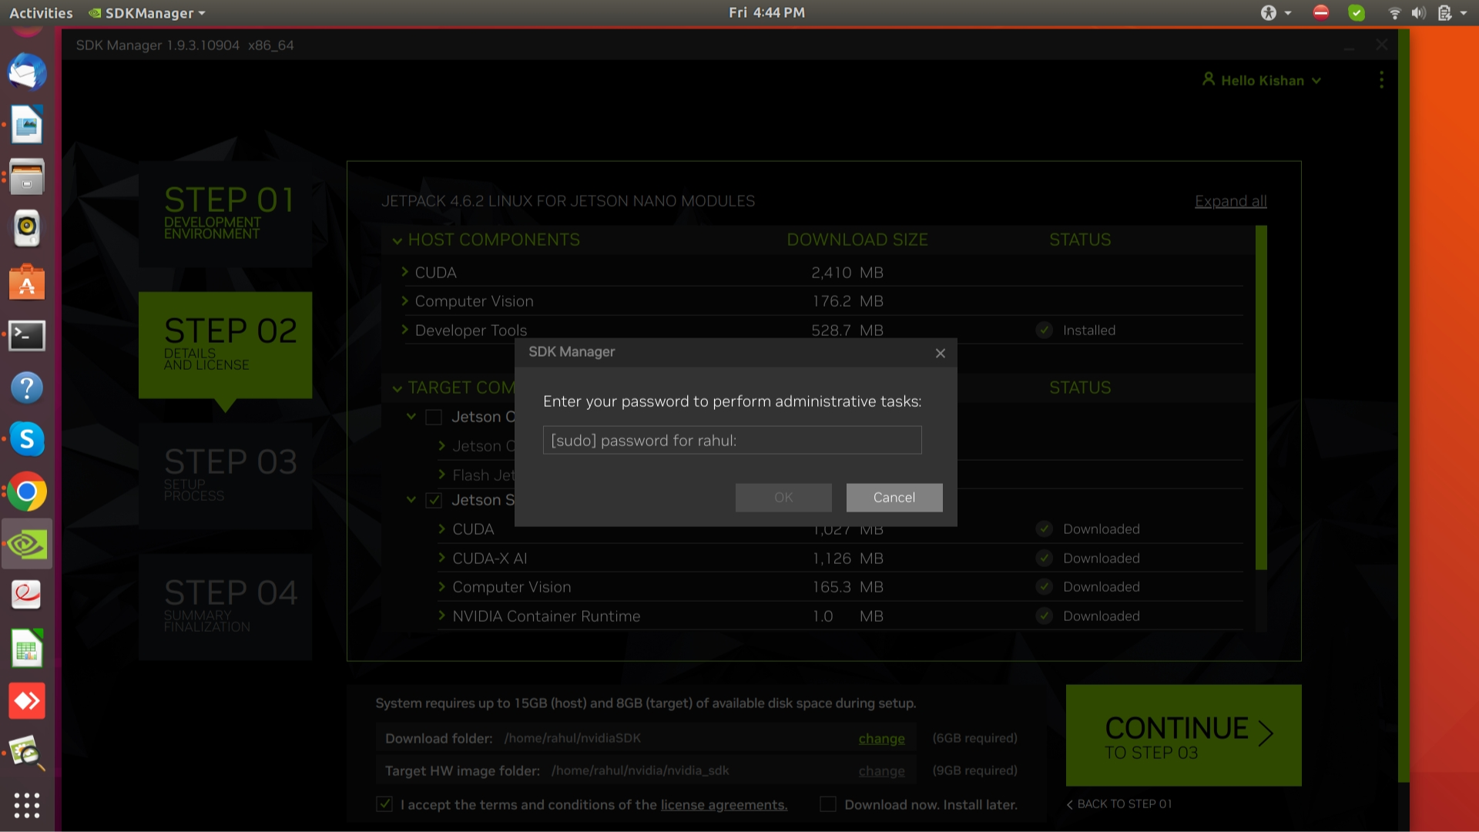Open Google Chrome from the dock
Viewport: 1479px width, 832px height.
pyautogui.click(x=27, y=492)
